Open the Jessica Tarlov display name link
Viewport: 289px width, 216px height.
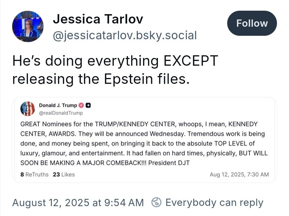point(98,19)
